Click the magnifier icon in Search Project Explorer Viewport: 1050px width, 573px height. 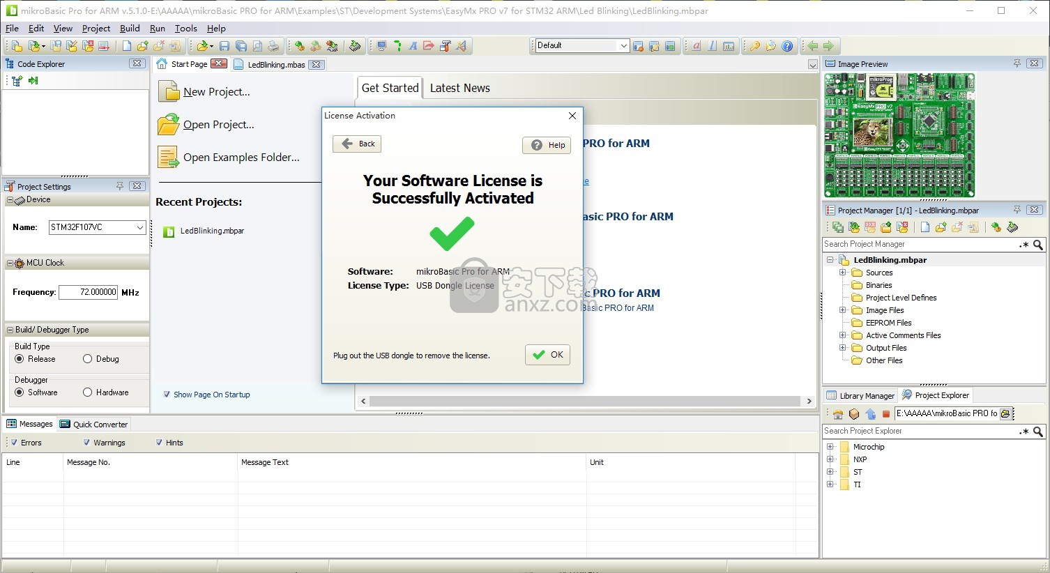pyautogui.click(x=1037, y=431)
